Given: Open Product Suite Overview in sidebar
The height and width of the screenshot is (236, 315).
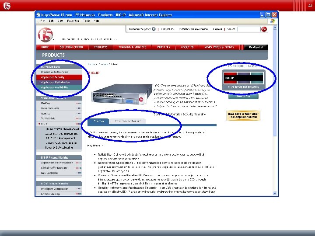Looking at the screenshot, I should coord(59,72).
